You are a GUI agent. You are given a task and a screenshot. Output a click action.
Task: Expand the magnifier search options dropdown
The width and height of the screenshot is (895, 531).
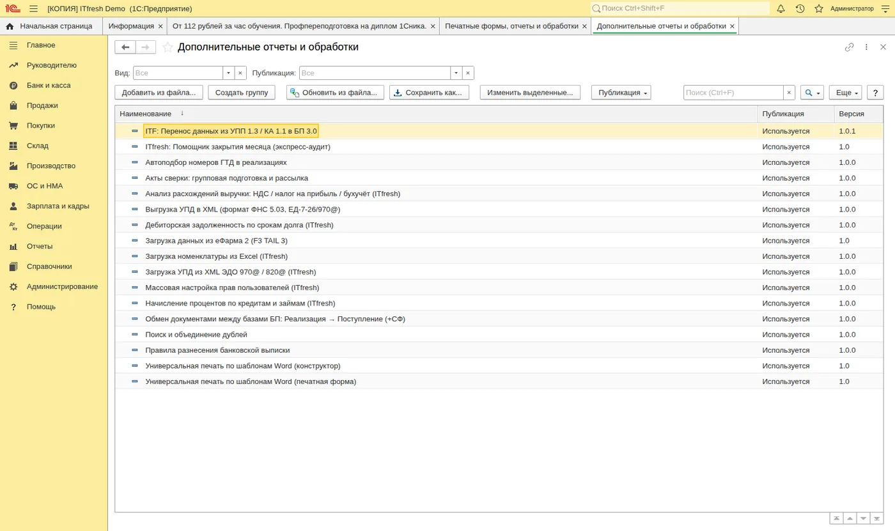click(812, 93)
